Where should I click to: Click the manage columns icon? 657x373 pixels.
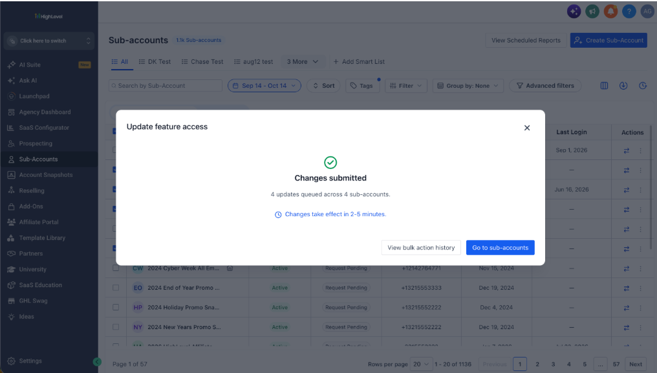(x=604, y=86)
